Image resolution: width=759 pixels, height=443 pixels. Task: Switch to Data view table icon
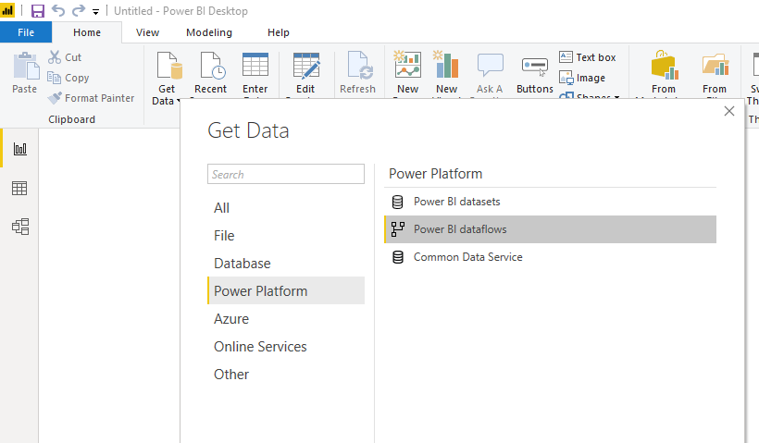pyautogui.click(x=19, y=188)
